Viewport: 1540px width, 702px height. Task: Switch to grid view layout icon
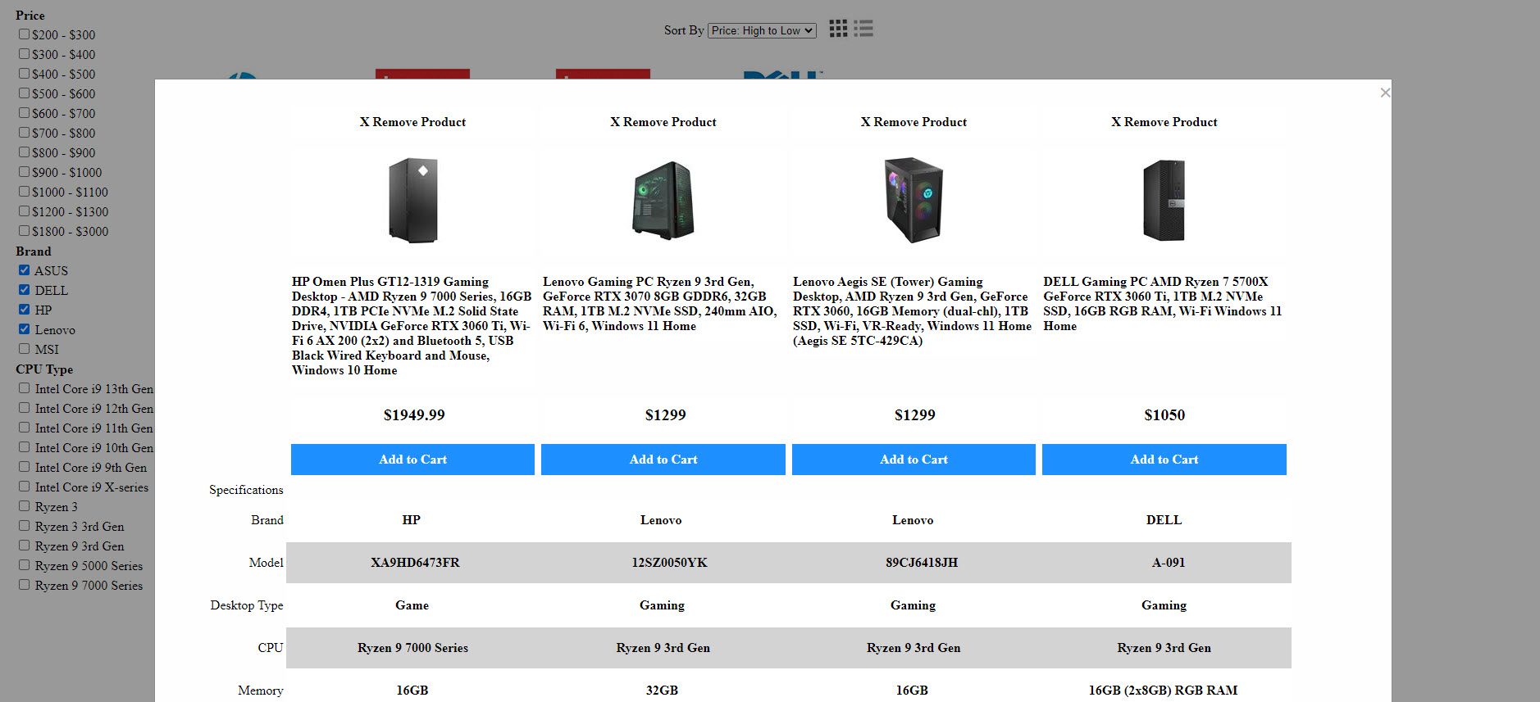pyautogui.click(x=837, y=29)
